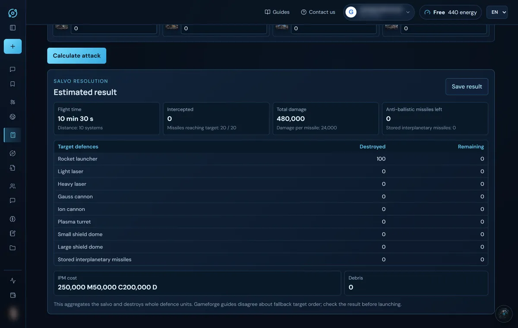518x328 pixels.
Task: Click the gauge icon in the energy pill
Action: pos(427,12)
